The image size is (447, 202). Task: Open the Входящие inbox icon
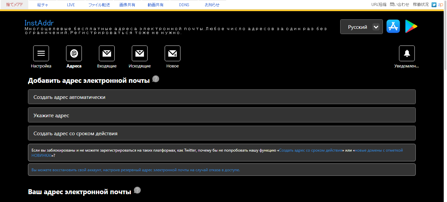[107, 53]
